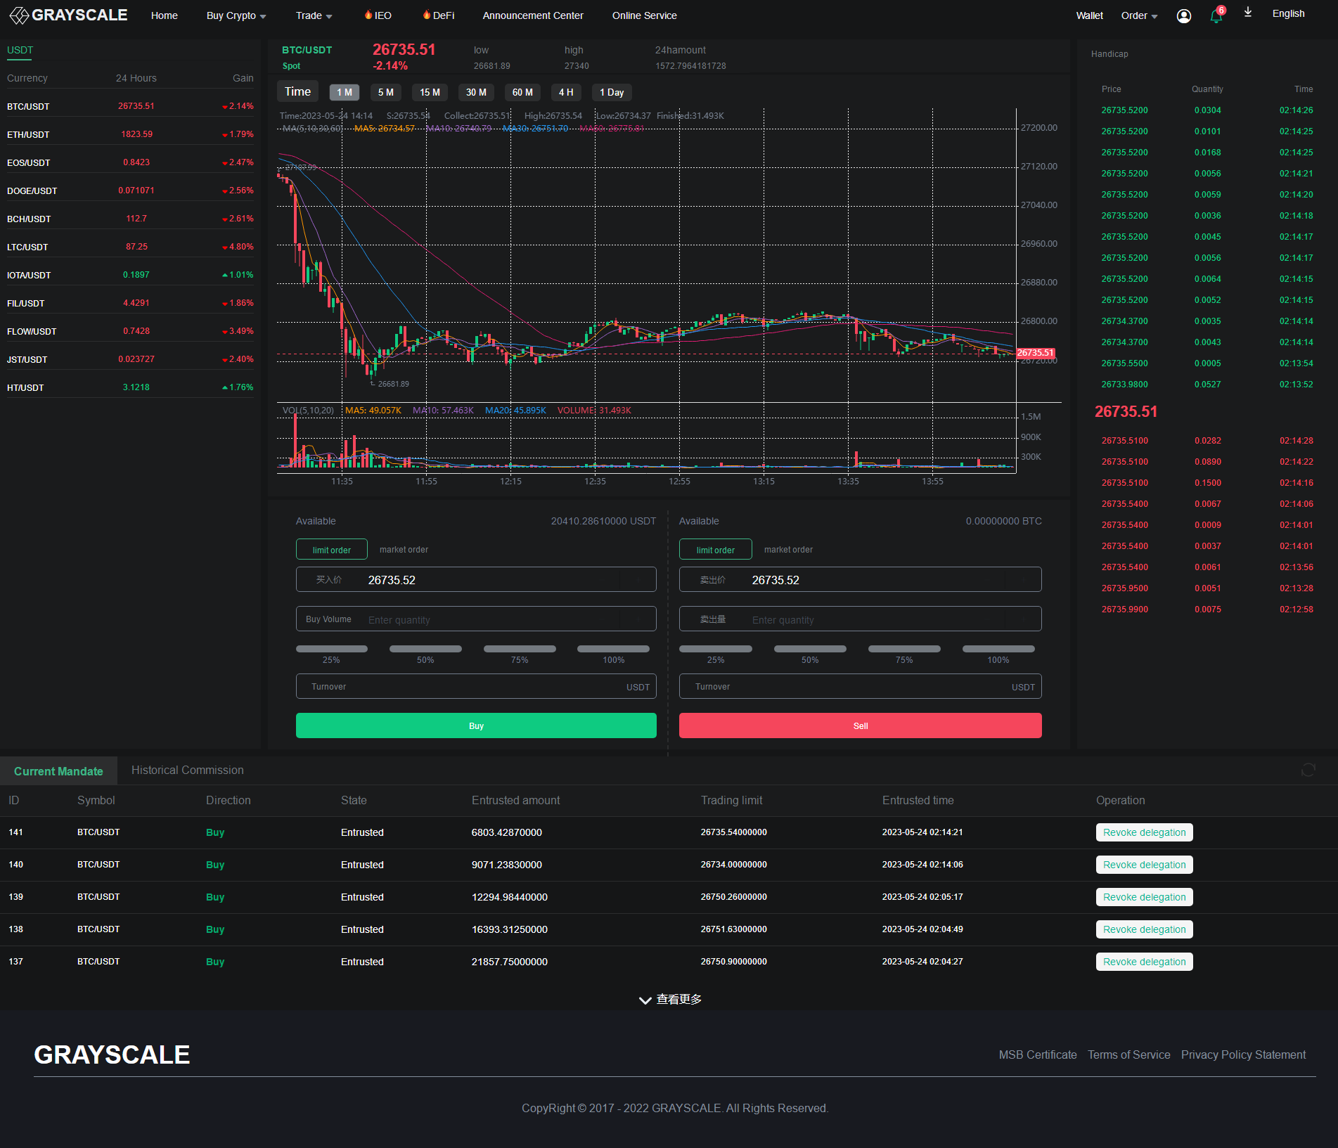Click the download app icon
1338x1148 pixels.
1248,13
